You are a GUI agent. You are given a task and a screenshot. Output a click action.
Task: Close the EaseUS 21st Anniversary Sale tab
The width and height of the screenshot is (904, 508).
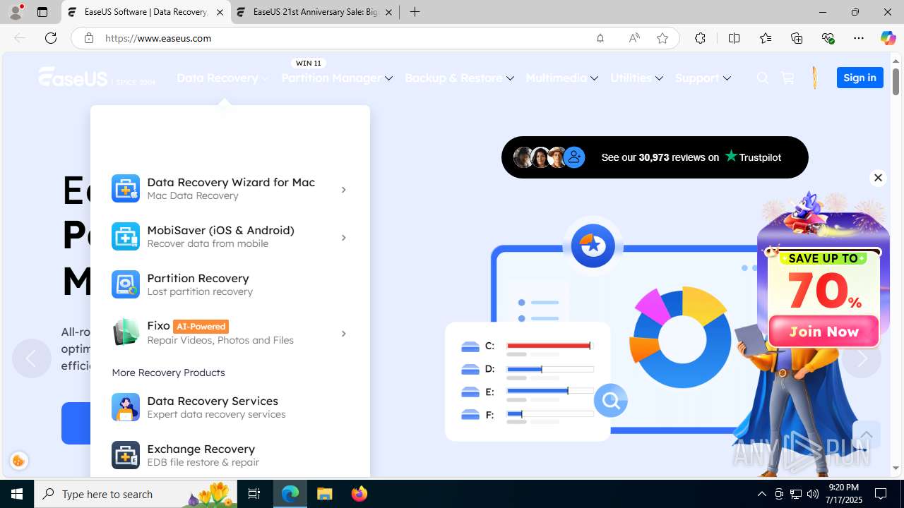(x=388, y=12)
